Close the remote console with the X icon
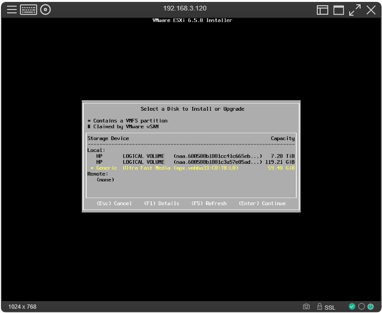Screen dimensions: 382x313 pyautogui.click(x=371, y=9)
